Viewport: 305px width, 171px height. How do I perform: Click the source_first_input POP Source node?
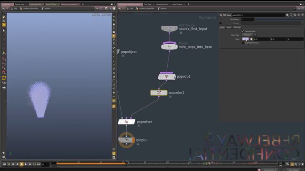(x=169, y=28)
